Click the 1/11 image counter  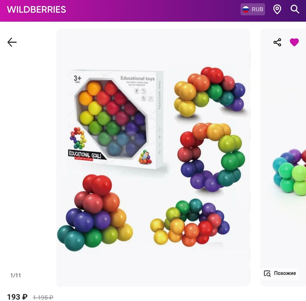pyautogui.click(x=16, y=275)
